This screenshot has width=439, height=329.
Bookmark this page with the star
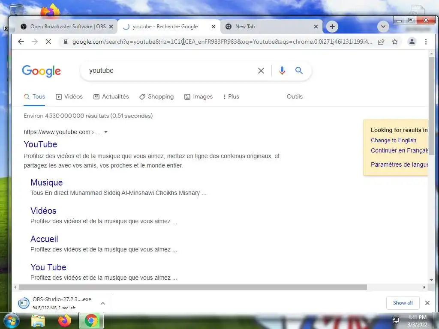[395, 42]
